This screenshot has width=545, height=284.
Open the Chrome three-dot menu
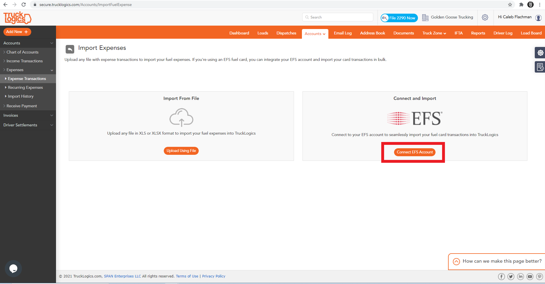[x=540, y=5]
